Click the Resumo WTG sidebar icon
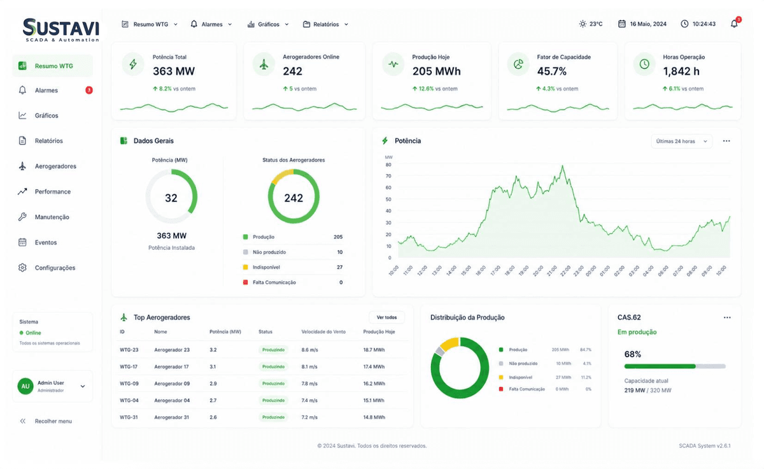Viewport: 764px width, 469px height. pyautogui.click(x=22, y=66)
